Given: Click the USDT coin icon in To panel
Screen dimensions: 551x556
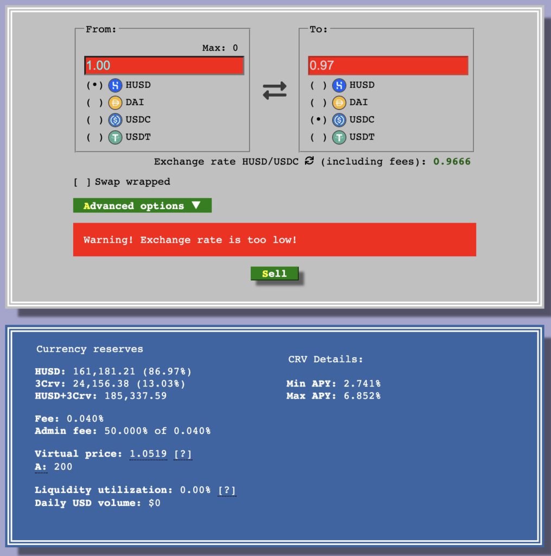Looking at the screenshot, I should pyautogui.click(x=339, y=137).
